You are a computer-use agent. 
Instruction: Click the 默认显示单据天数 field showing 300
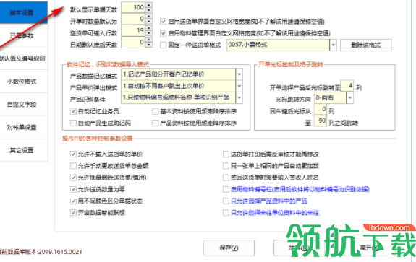click(133, 7)
